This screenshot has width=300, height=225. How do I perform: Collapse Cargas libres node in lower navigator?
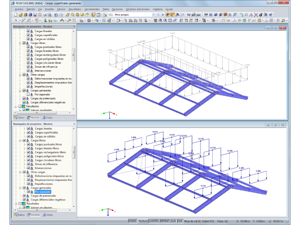pos(20,141)
